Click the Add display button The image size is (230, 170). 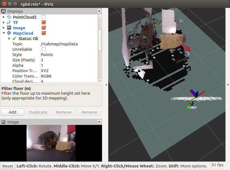tap(12, 112)
